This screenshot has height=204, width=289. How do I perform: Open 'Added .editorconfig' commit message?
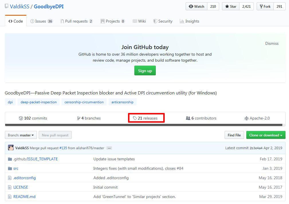[111, 178]
